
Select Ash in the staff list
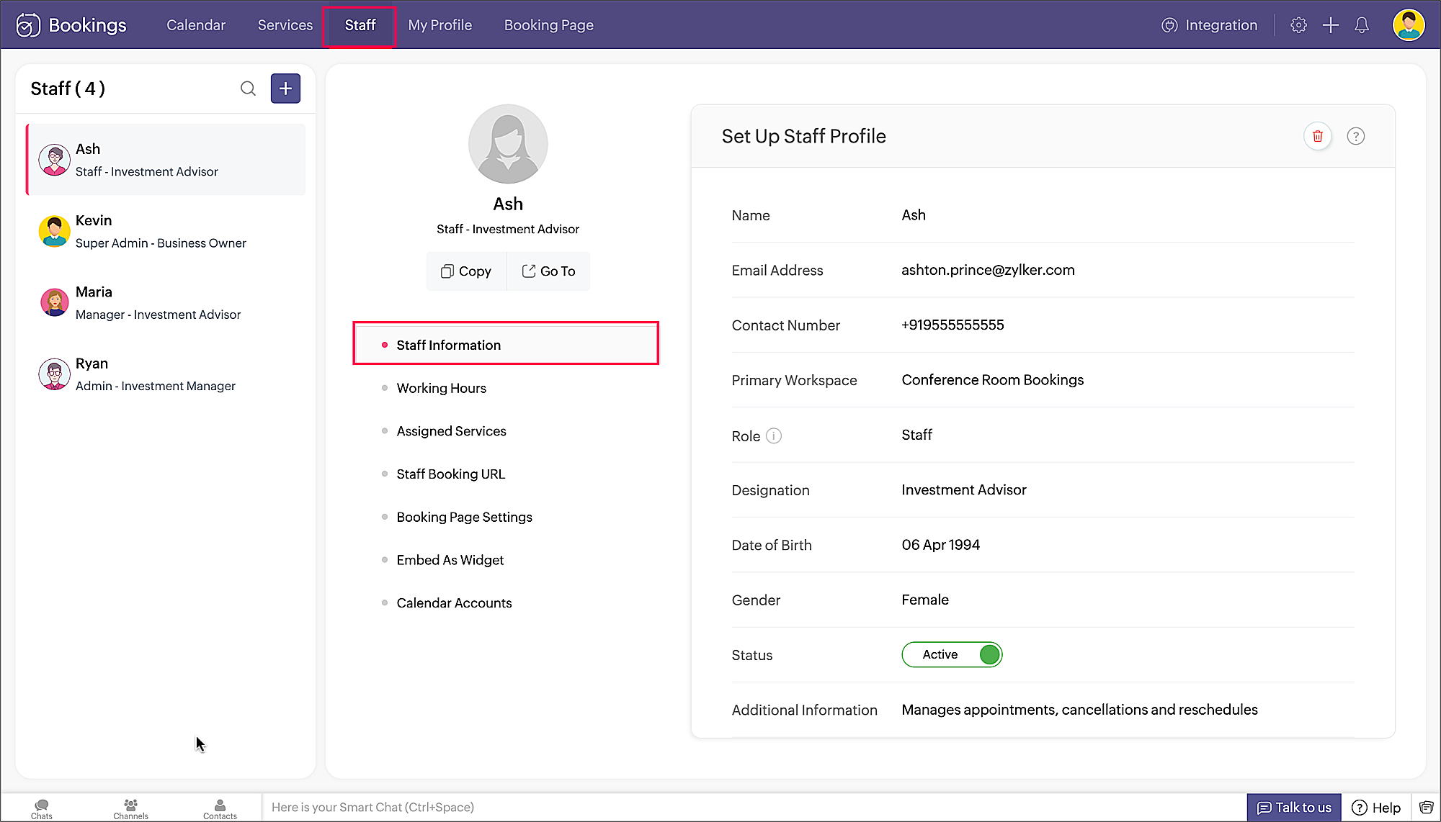[x=166, y=160]
